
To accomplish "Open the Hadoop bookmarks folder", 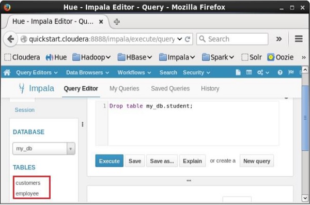I will [91, 57].
